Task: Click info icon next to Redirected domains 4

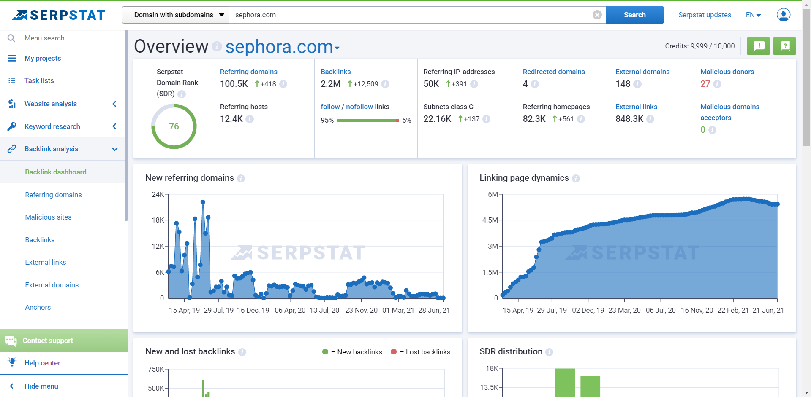Action: (x=535, y=84)
